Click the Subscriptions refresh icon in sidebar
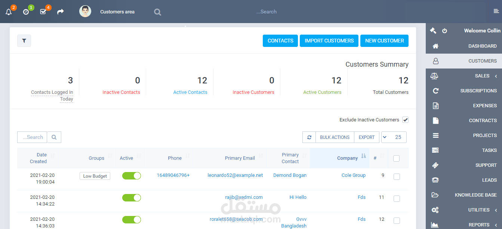 pyautogui.click(x=435, y=91)
